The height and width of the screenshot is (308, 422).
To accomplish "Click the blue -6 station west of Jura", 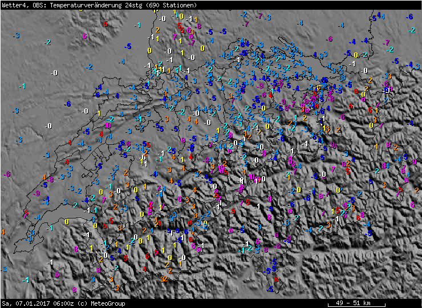I will [68, 104].
